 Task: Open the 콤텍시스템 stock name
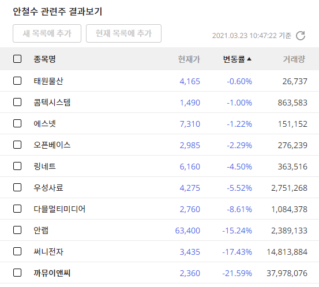point(52,102)
